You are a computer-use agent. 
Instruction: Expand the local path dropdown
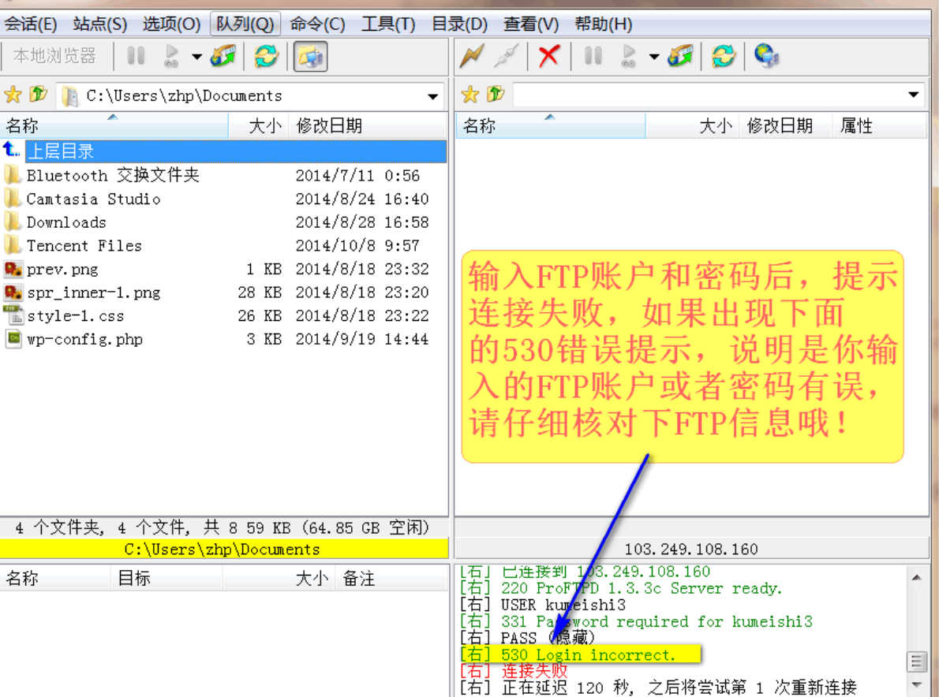pyautogui.click(x=432, y=96)
